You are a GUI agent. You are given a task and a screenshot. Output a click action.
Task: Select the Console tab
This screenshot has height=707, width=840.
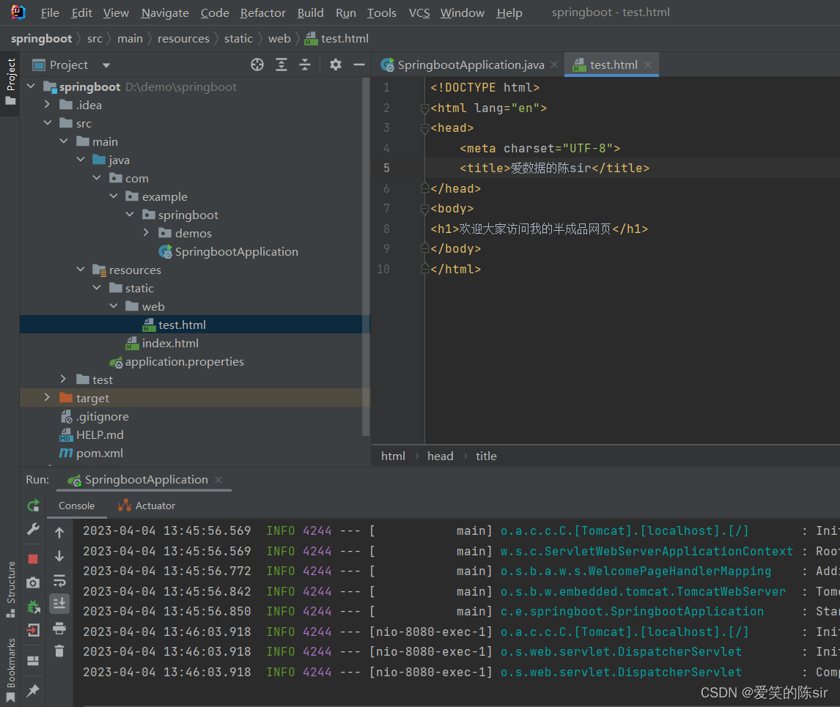coord(77,506)
